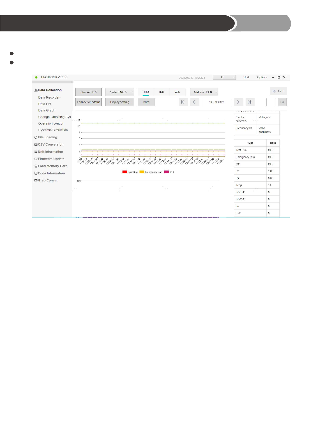310x438 pixels.
Task: Click the green connection status dot
Action: (36, 77)
